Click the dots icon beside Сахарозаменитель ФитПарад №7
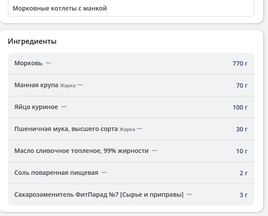Image resolution: width=268 pixels, height=216 pixels. click(x=190, y=194)
